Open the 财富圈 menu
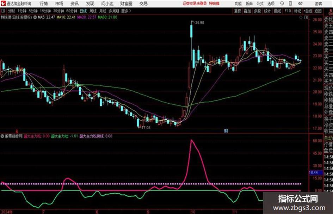Image resolution: width=333 pixels, height=214 pixels. coord(126,4)
